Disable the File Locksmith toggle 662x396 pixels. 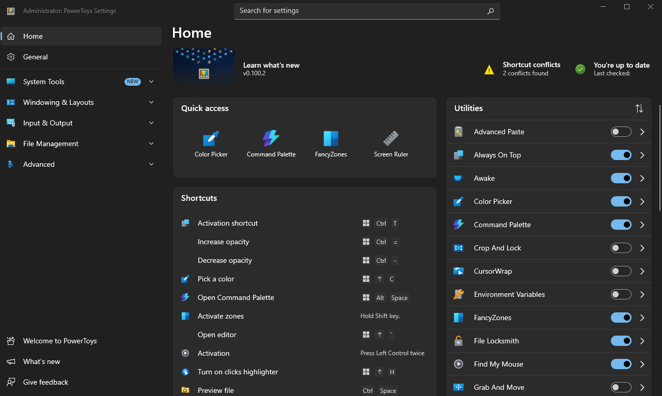point(621,341)
